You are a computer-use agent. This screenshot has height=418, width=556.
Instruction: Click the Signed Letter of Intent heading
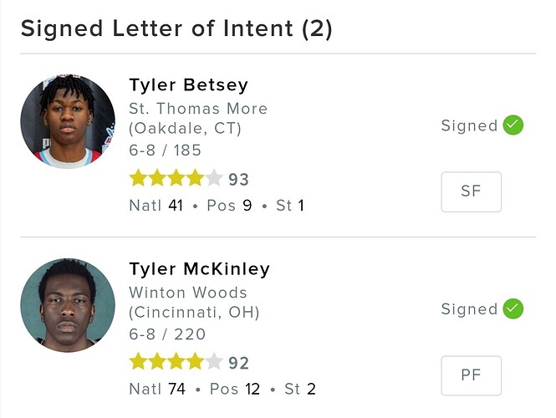176,29
